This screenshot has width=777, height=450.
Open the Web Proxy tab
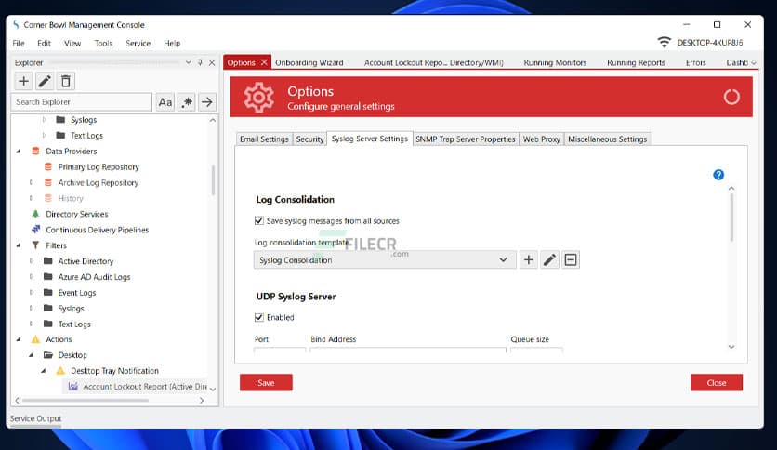(x=541, y=139)
